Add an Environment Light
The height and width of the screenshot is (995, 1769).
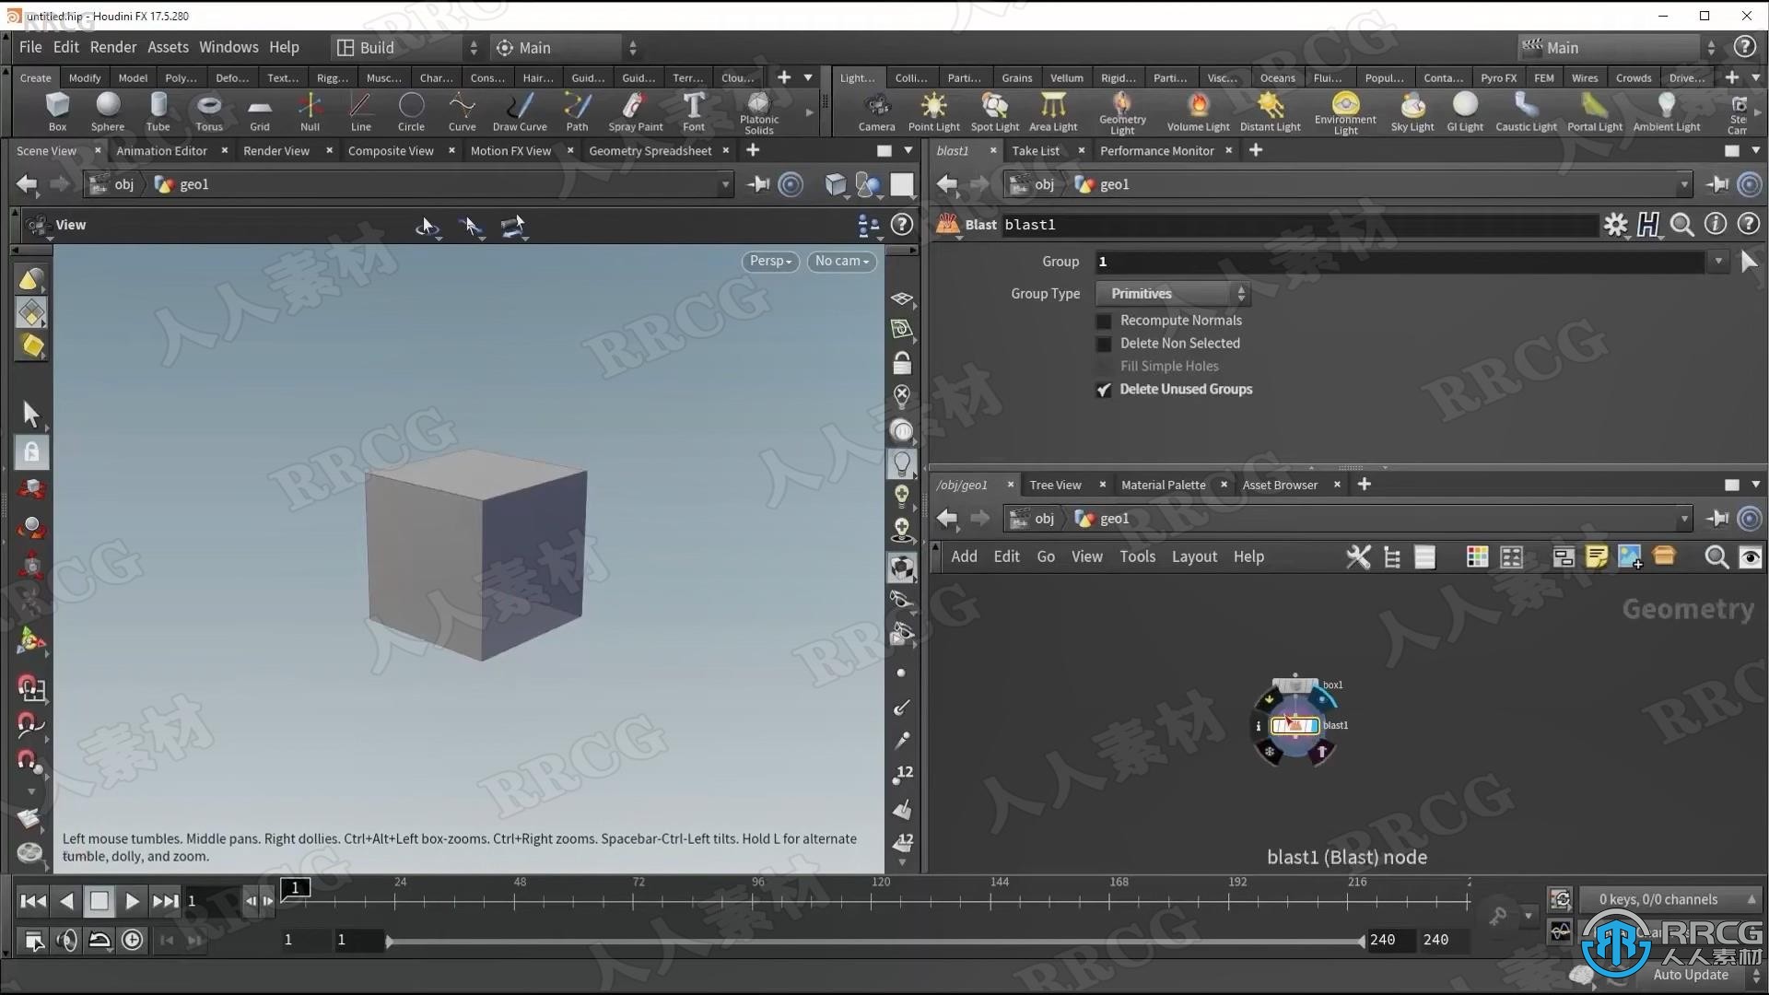1345,112
